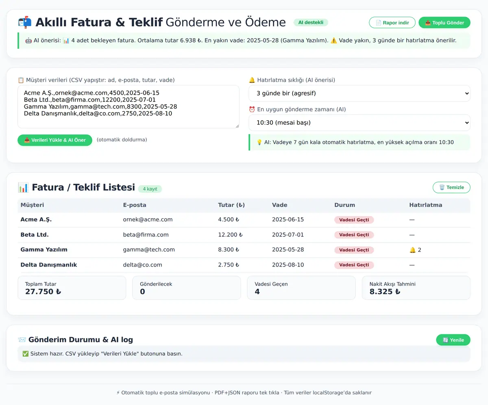Click the AI destekli badge
Screen dimensions: 488x405
[x=311, y=23]
